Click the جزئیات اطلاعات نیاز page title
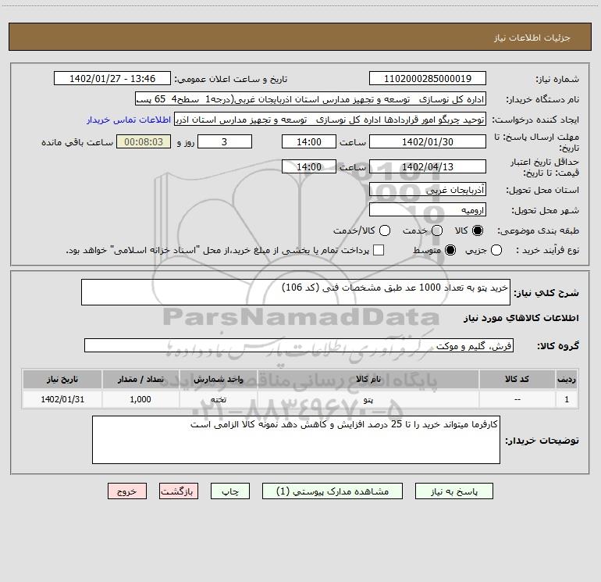Image resolution: width=601 pixels, height=582 pixels. click(x=532, y=37)
